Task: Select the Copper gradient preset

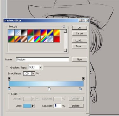Action: coord(24,39)
